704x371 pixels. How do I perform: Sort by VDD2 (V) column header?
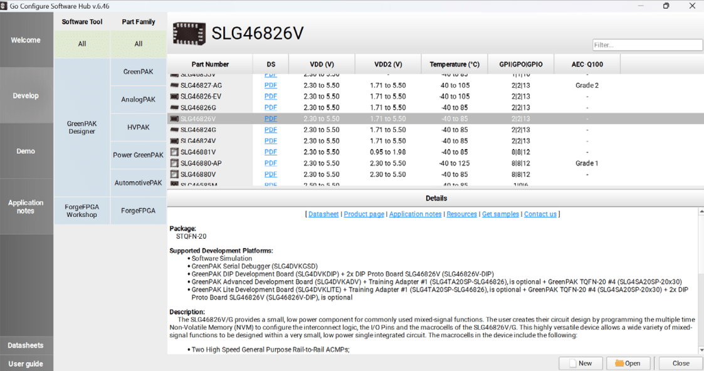pyautogui.click(x=388, y=64)
